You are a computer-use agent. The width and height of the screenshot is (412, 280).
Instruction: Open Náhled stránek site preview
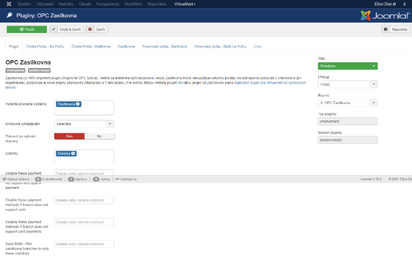pyautogui.click(x=16, y=179)
